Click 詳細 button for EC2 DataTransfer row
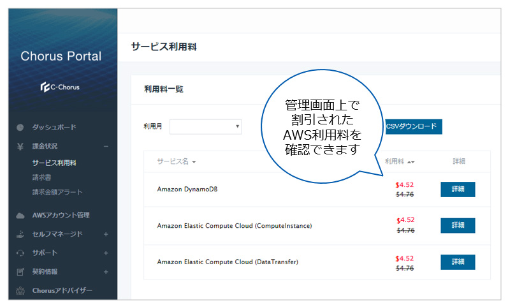This screenshot has width=508, height=305. [x=458, y=262]
